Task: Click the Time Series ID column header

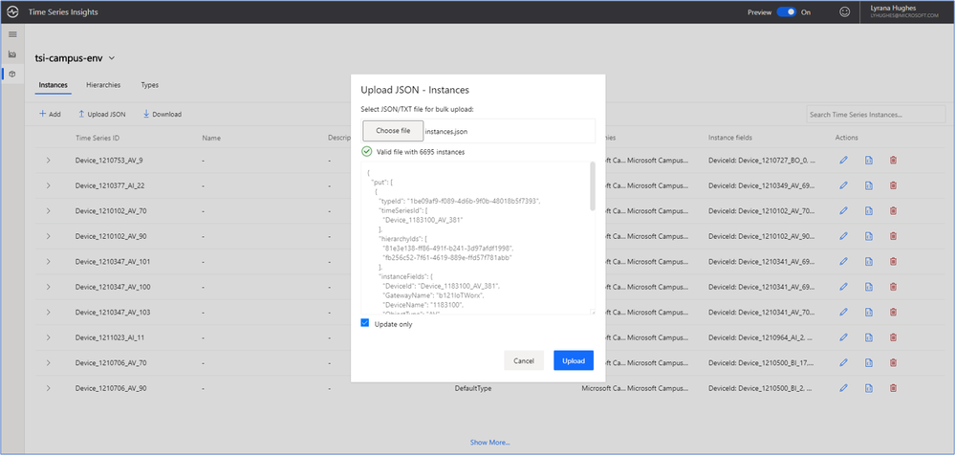Action: pyautogui.click(x=98, y=138)
